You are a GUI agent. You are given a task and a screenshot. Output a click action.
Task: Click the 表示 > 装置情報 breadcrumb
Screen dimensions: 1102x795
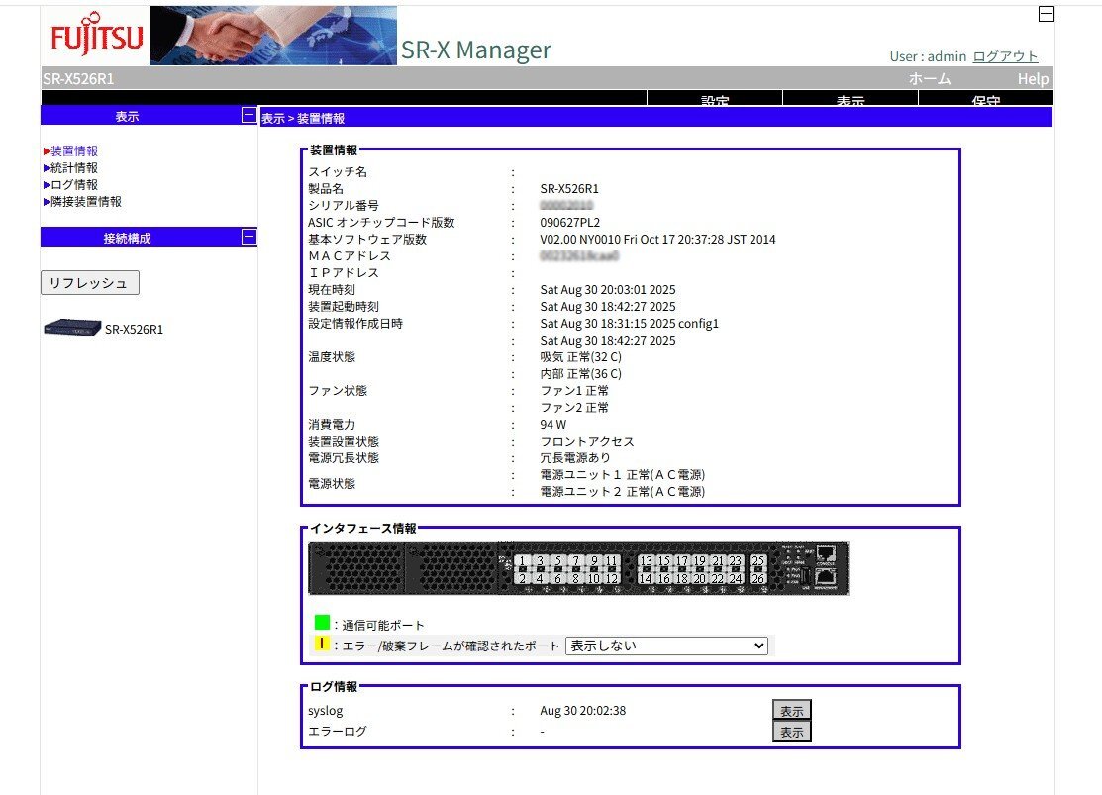303,118
